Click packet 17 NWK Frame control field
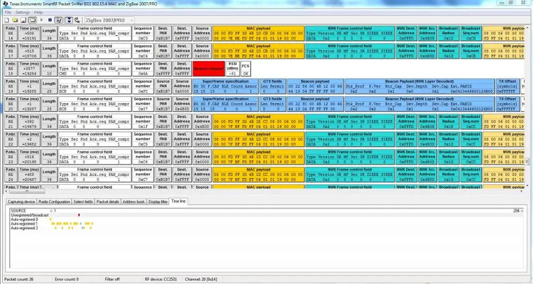This screenshot has height=284, width=533. pos(350,51)
